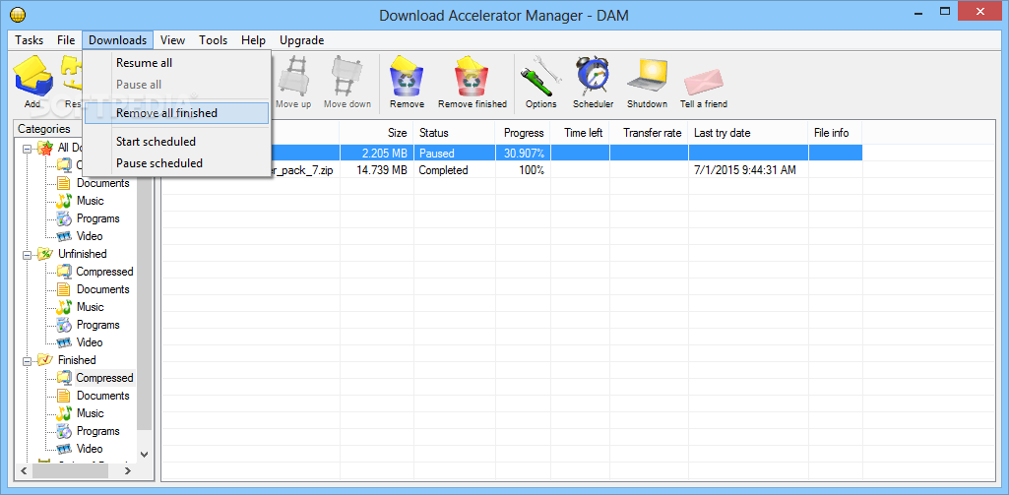1009x495 pixels.
Task: Sort by the Last try date column
Action: point(748,133)
